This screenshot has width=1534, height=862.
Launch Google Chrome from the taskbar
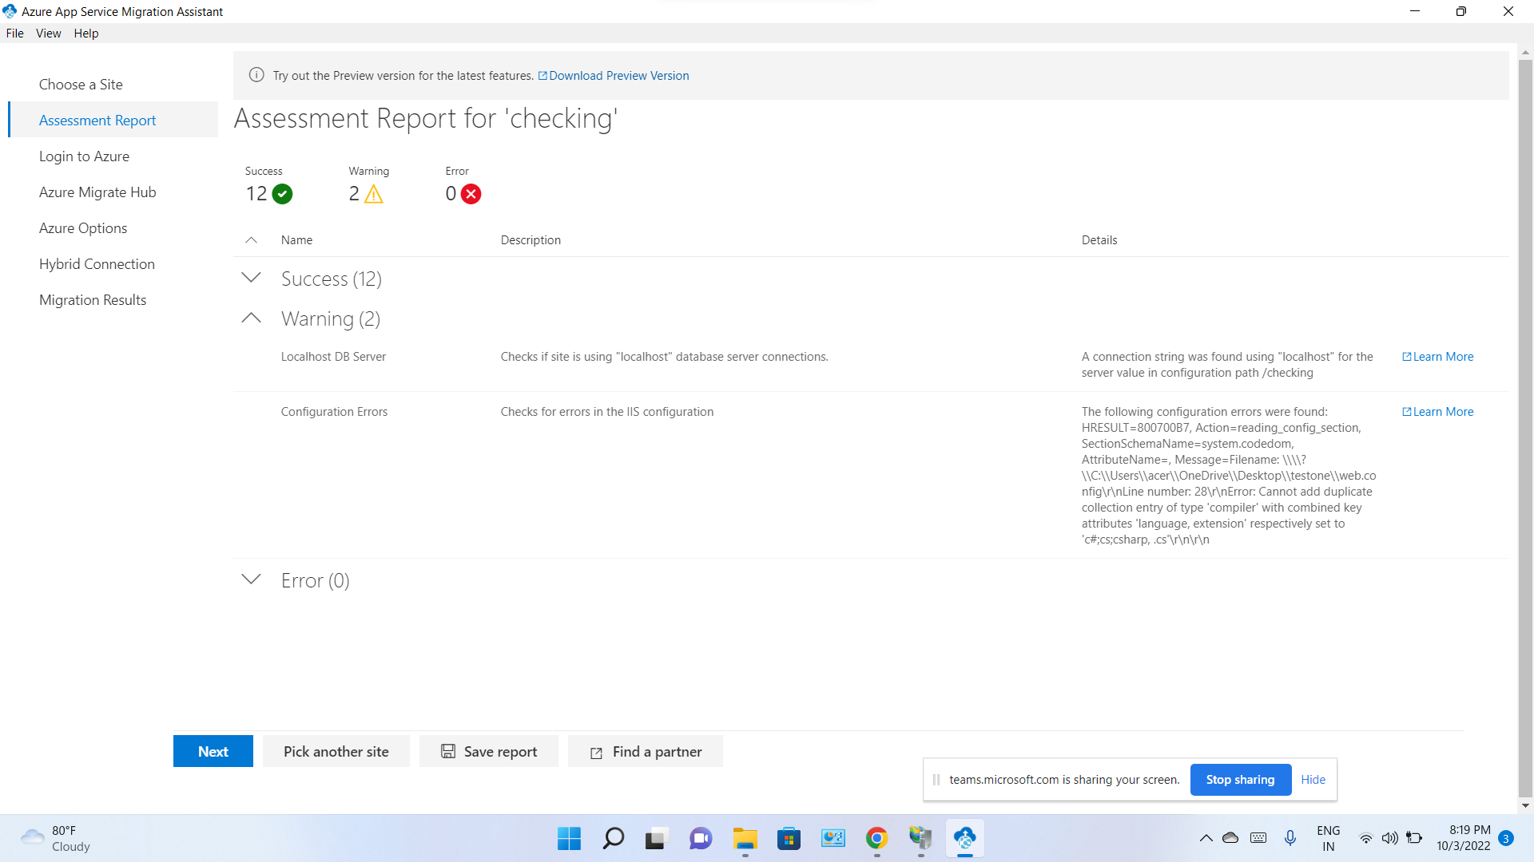click(x=876, y=838)
